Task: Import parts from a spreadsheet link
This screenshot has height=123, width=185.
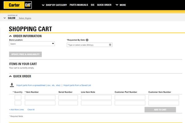Action: (x=38, y=85)
